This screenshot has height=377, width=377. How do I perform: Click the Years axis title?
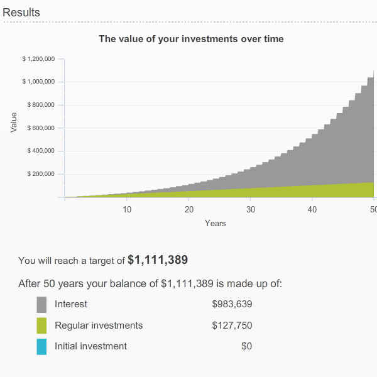coord(216,223)
